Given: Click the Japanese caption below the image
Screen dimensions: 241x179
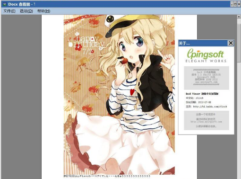Looking at the screenshot, I should [x=107, y=176].
